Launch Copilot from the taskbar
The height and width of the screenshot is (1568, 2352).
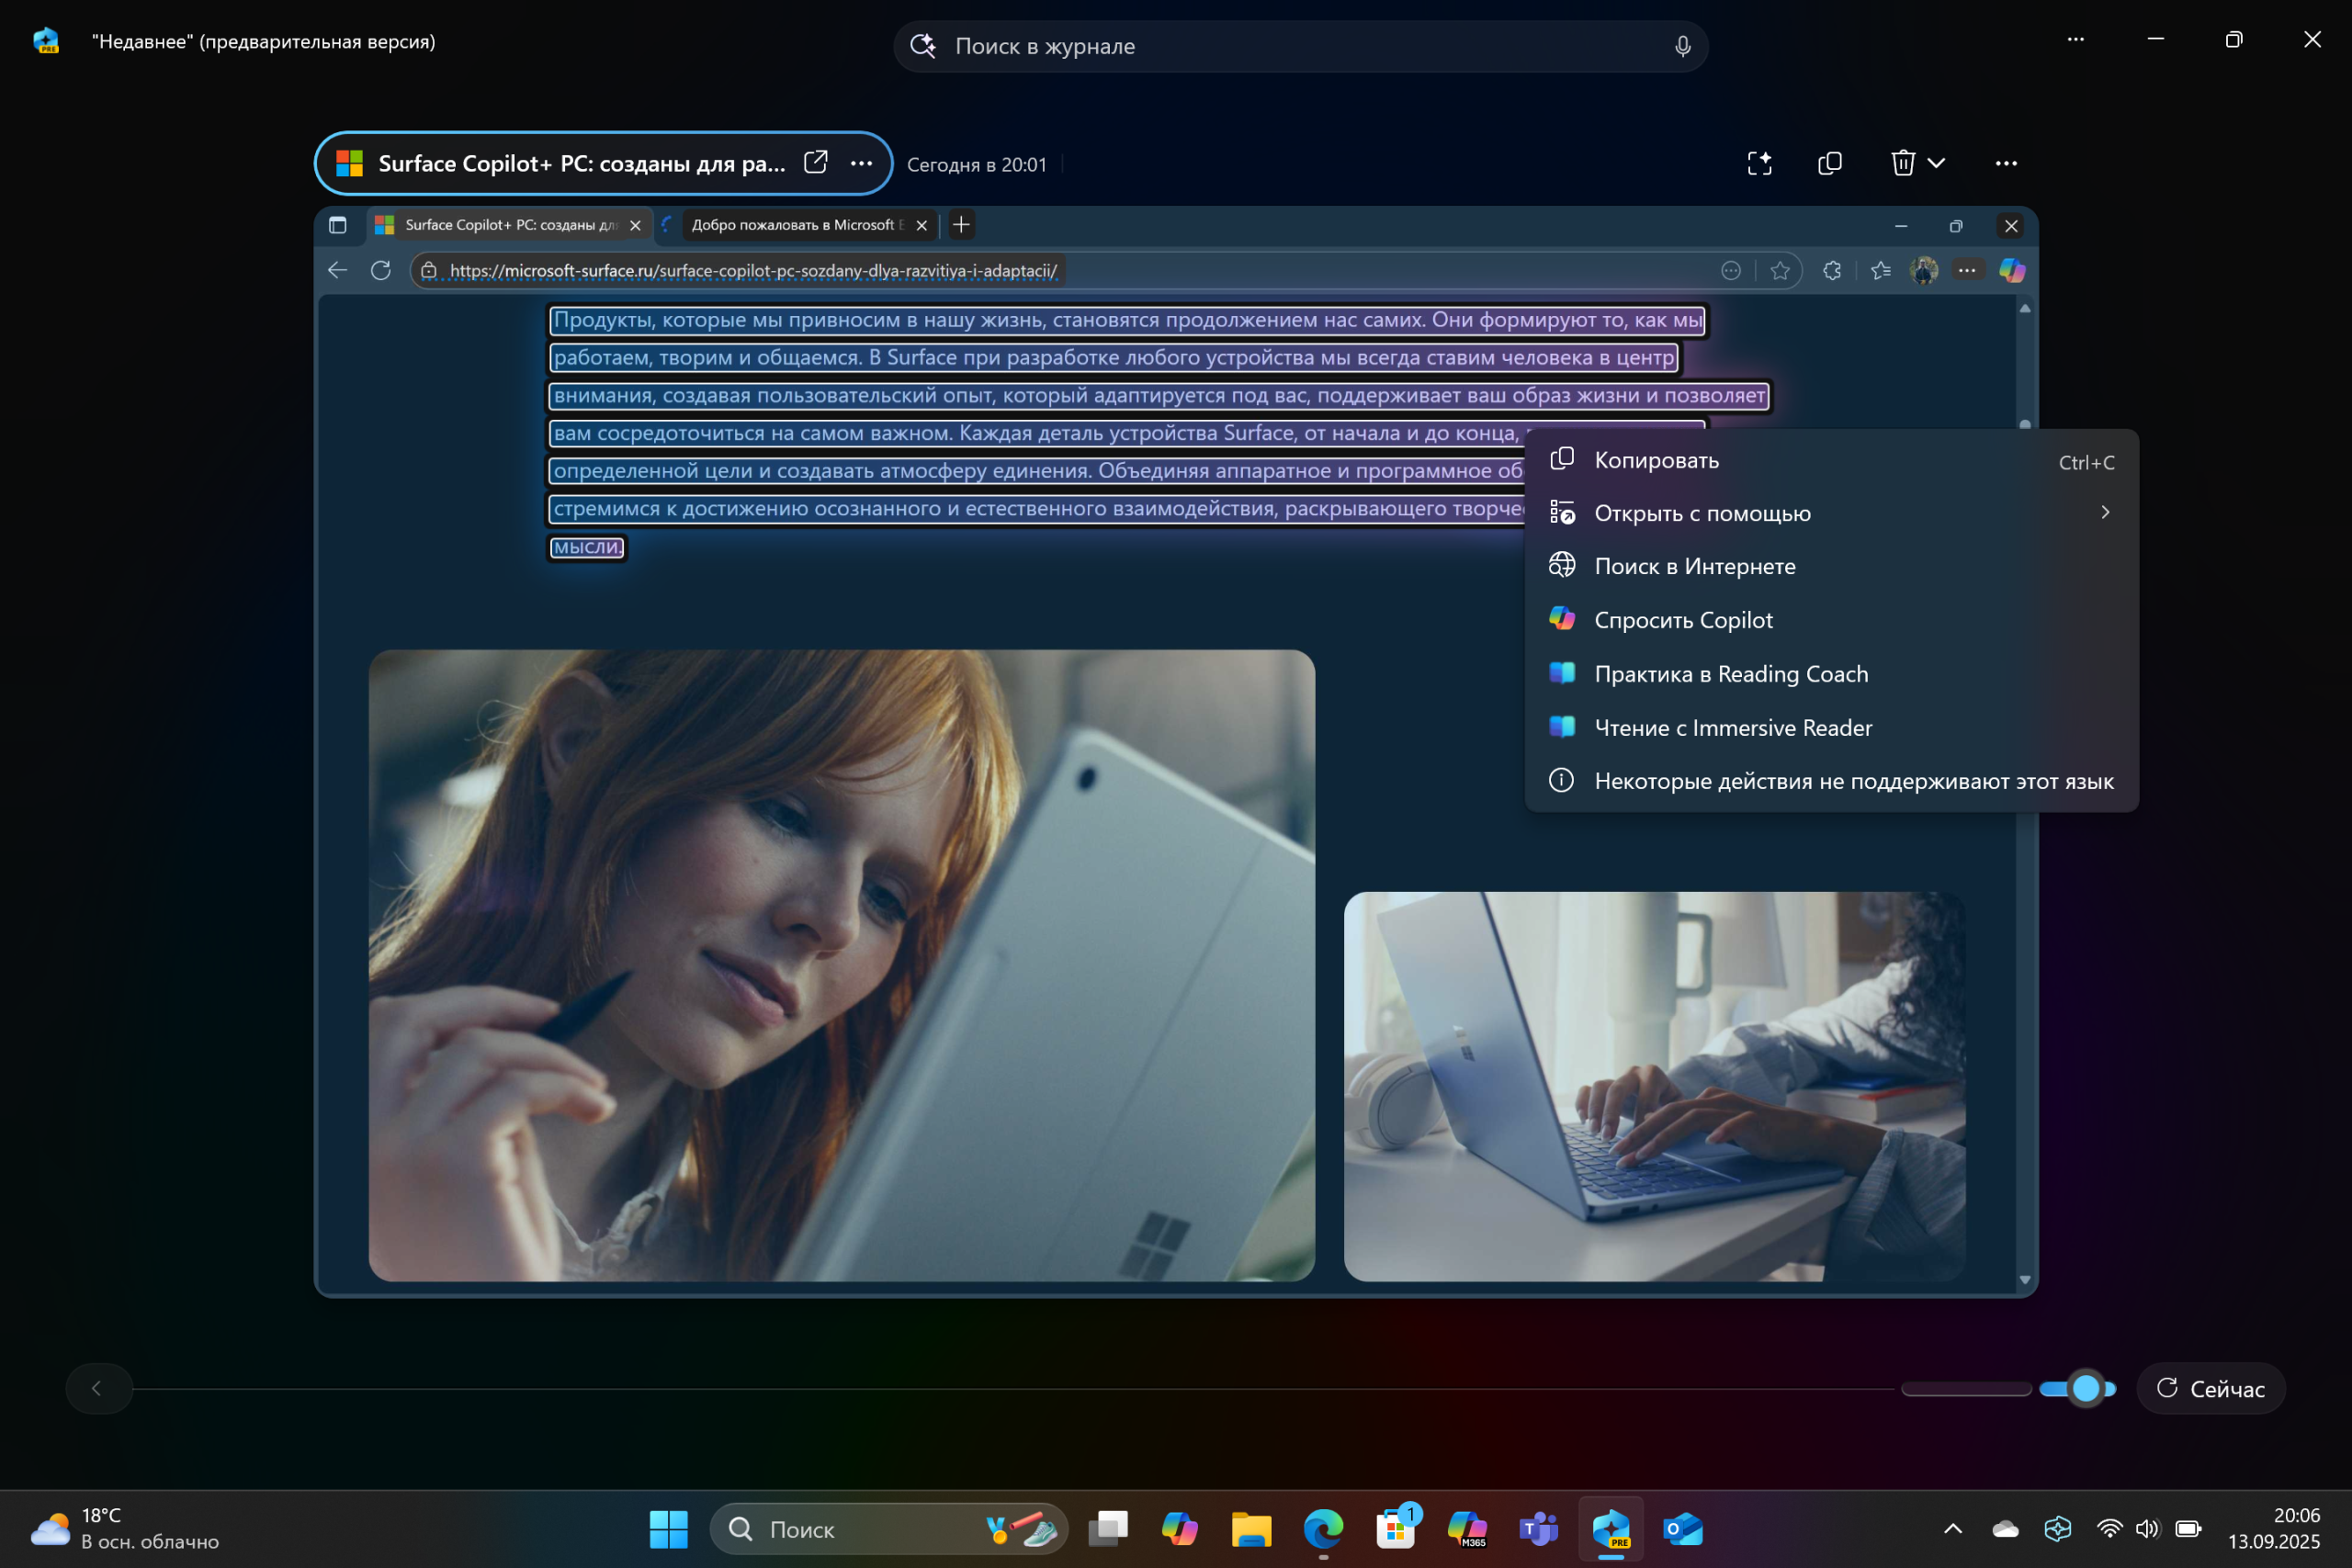click(1179, 1529)
